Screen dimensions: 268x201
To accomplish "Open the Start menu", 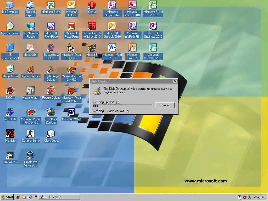I will pyautogui.click(x=7, y=197).
